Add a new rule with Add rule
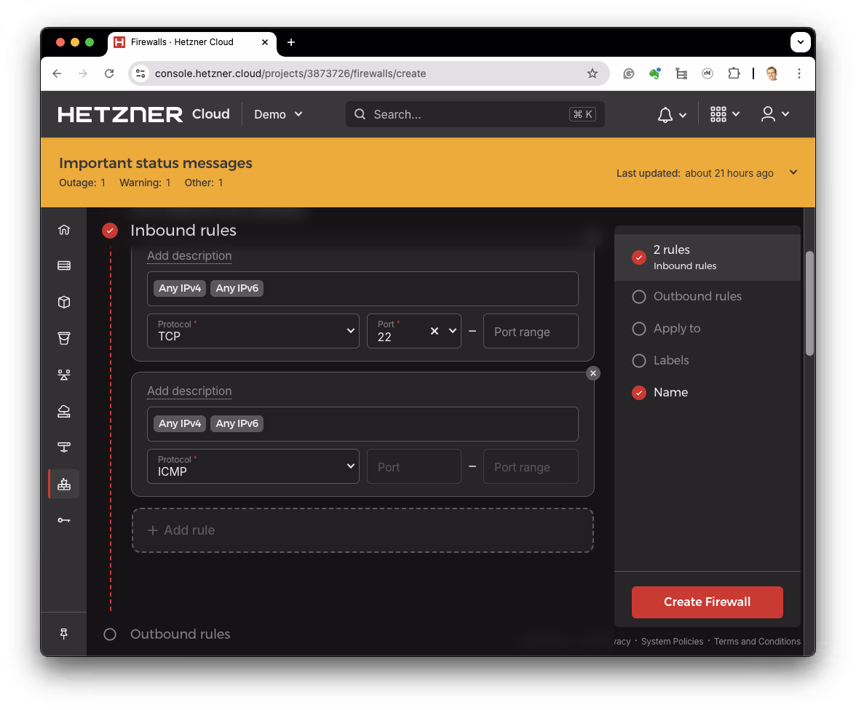 pos(362,530)
